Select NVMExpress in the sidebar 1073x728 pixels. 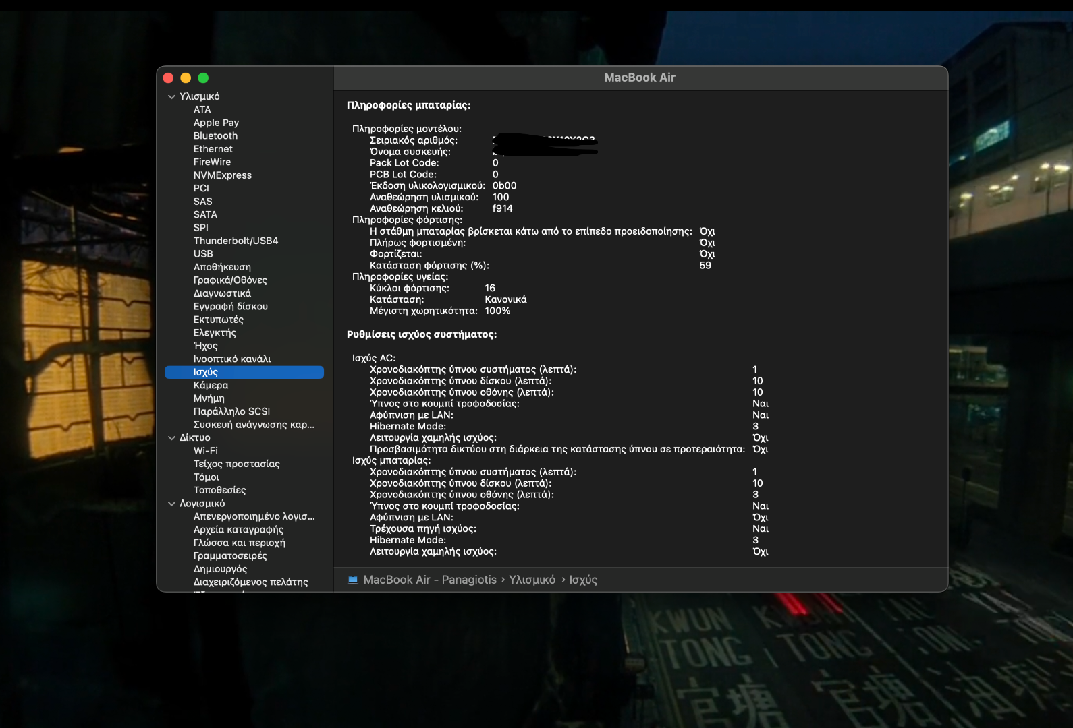click(x=222, y=175)
